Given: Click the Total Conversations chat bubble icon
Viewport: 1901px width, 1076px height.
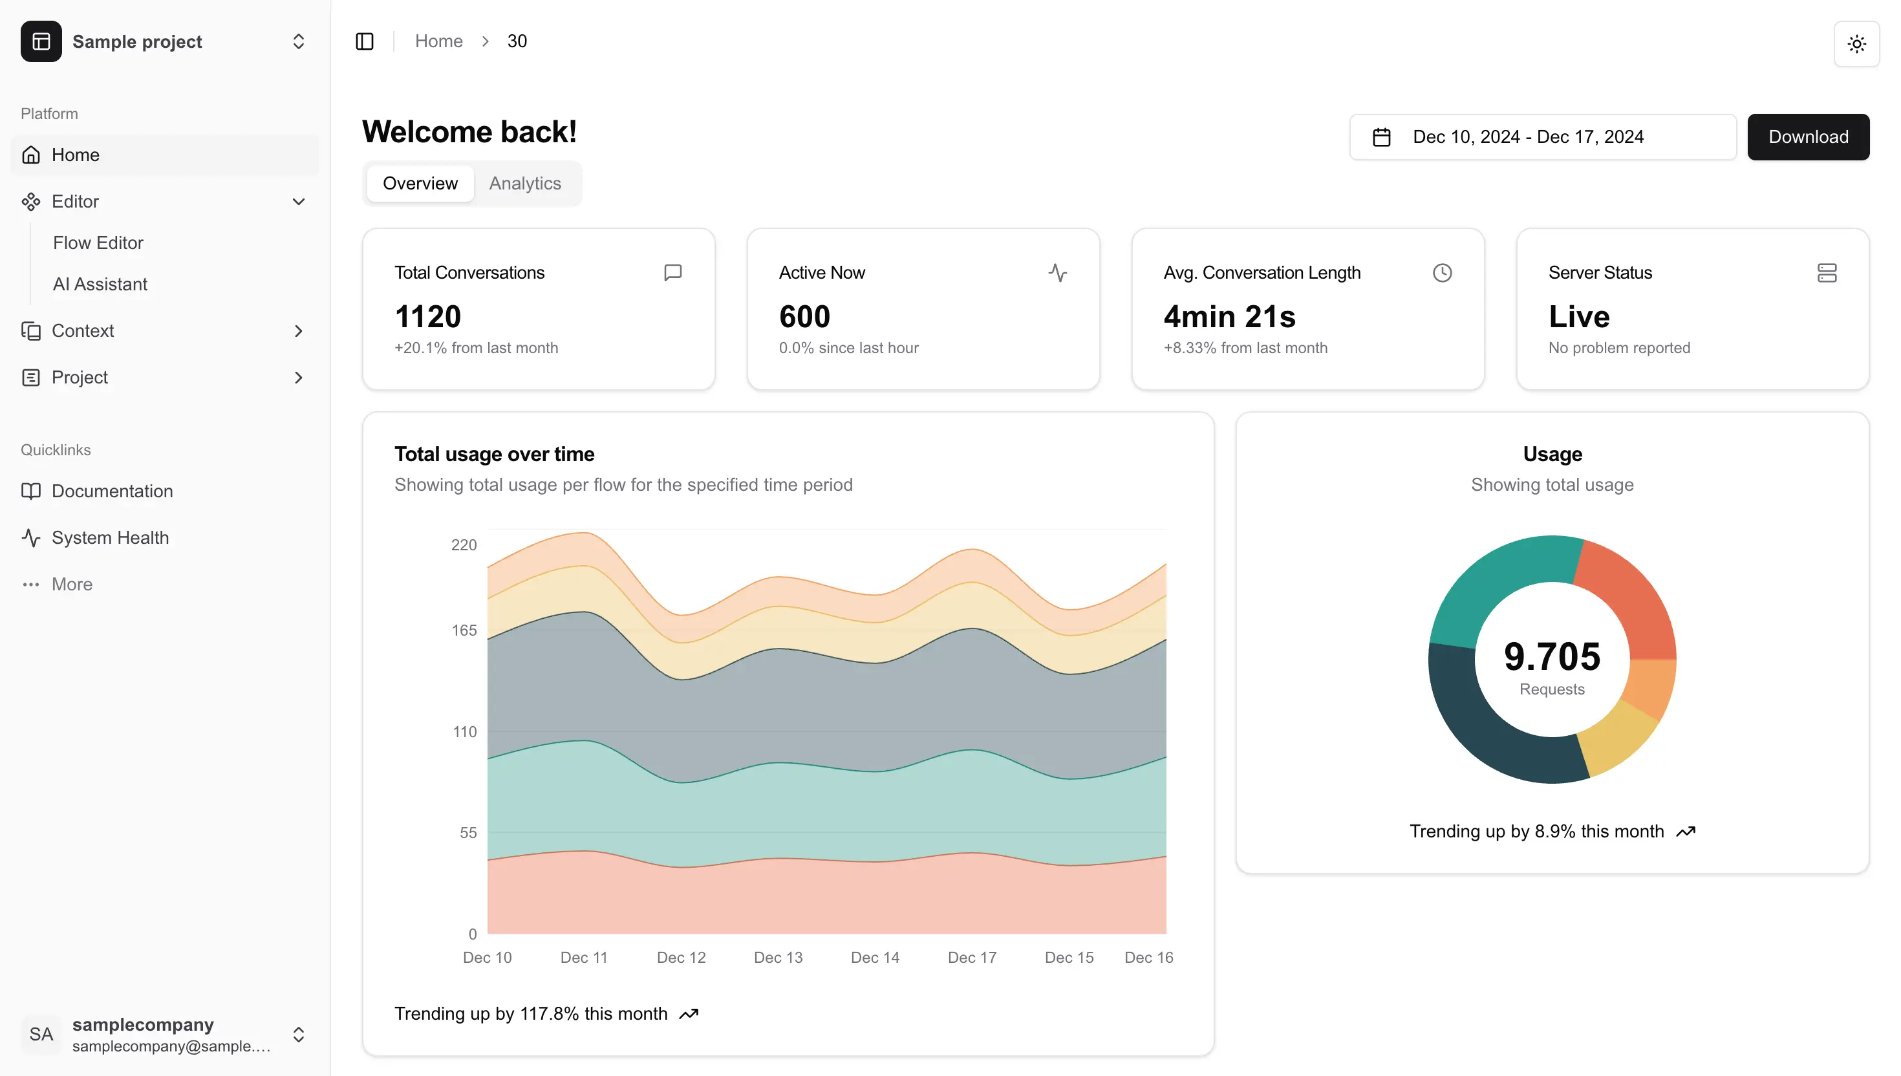Looking at the screenshot, I should tap(673, 273).
